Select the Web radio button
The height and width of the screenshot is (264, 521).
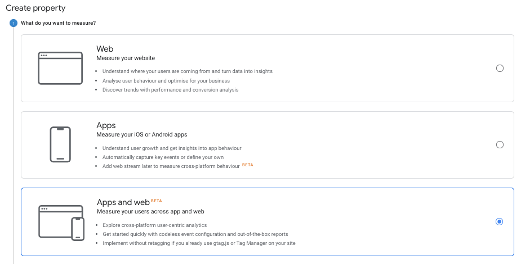[500, 68]
